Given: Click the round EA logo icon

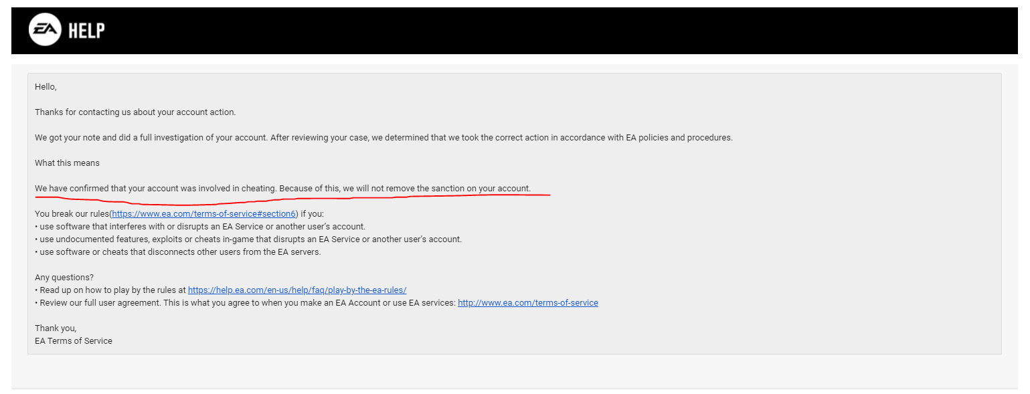Looking at the screenshot, I should click(x=46, y=30).
